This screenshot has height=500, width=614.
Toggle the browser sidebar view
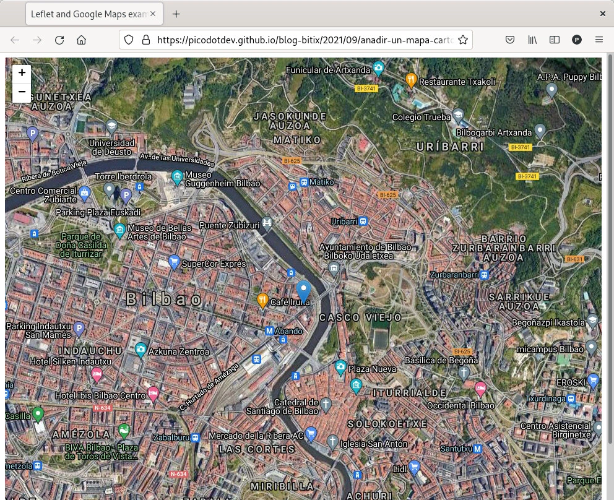pos(555,40)
